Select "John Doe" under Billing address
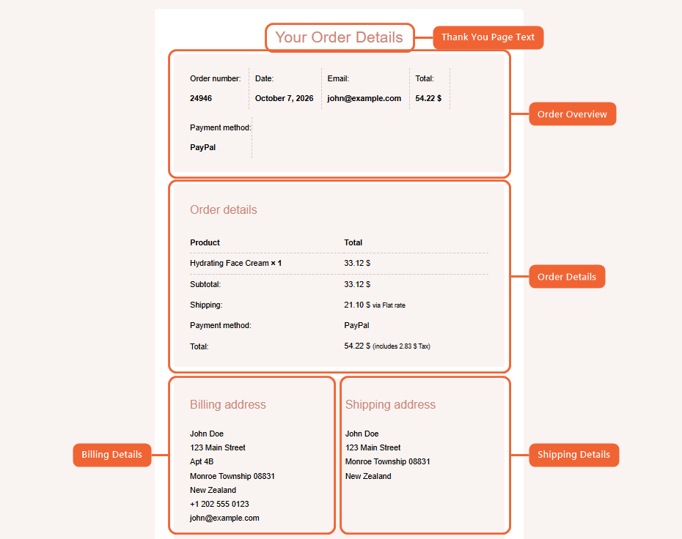 pos(207,434)
